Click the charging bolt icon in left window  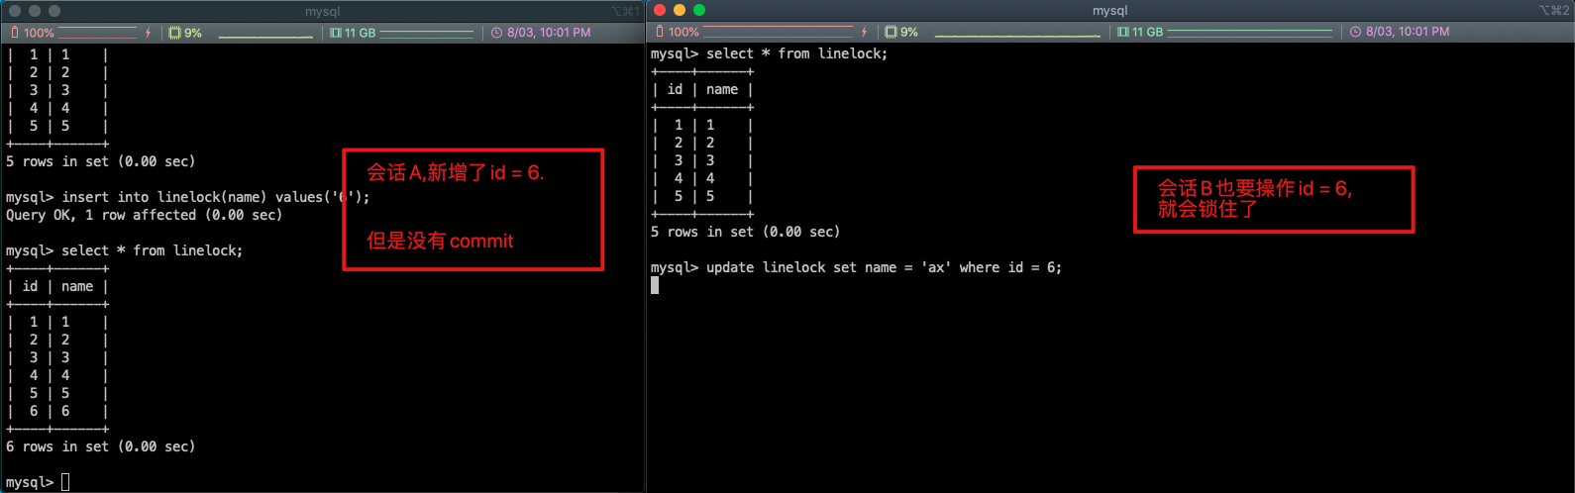coord(149,33)
